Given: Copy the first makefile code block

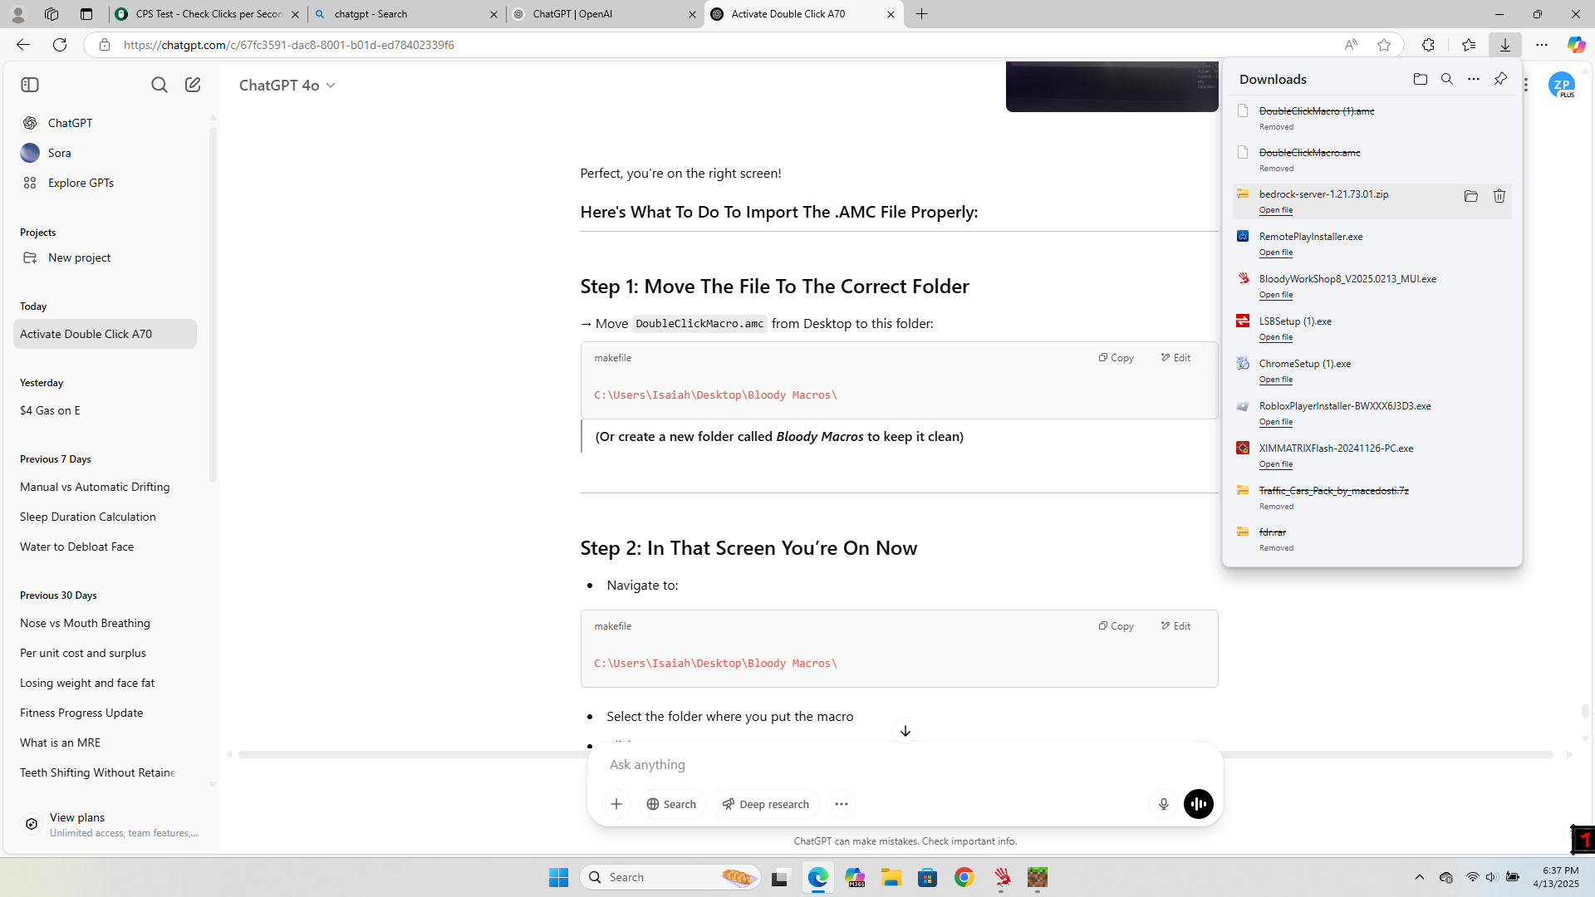Looking at the screenshot, I should (1116, 358).
